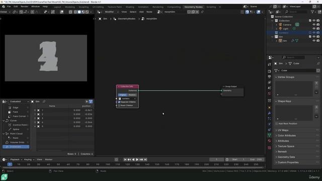Open node editor View menu
Screen dimensions: 322x181
(x=124, y=12)
